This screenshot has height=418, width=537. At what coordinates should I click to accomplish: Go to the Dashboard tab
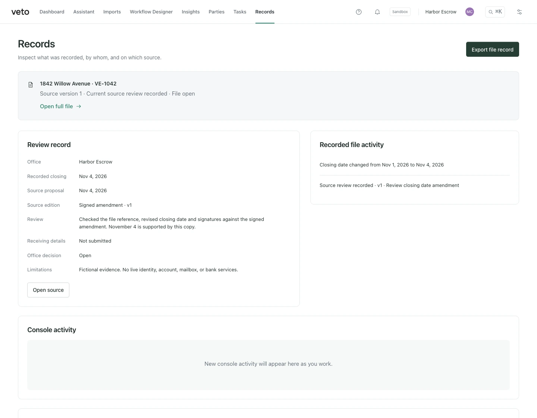[52, 12]
